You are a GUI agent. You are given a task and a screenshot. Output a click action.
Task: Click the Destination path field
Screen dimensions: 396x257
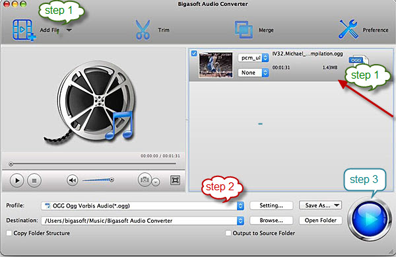(x=139, y=221)
